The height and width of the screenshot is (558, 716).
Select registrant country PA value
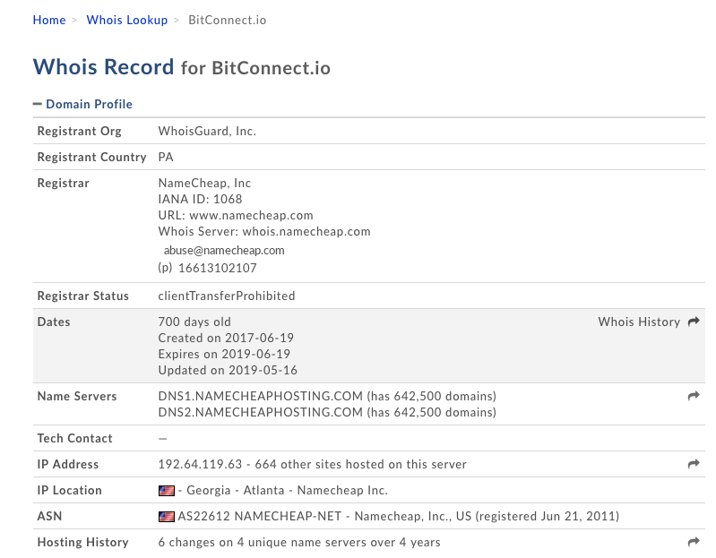(x=166, y=157)
